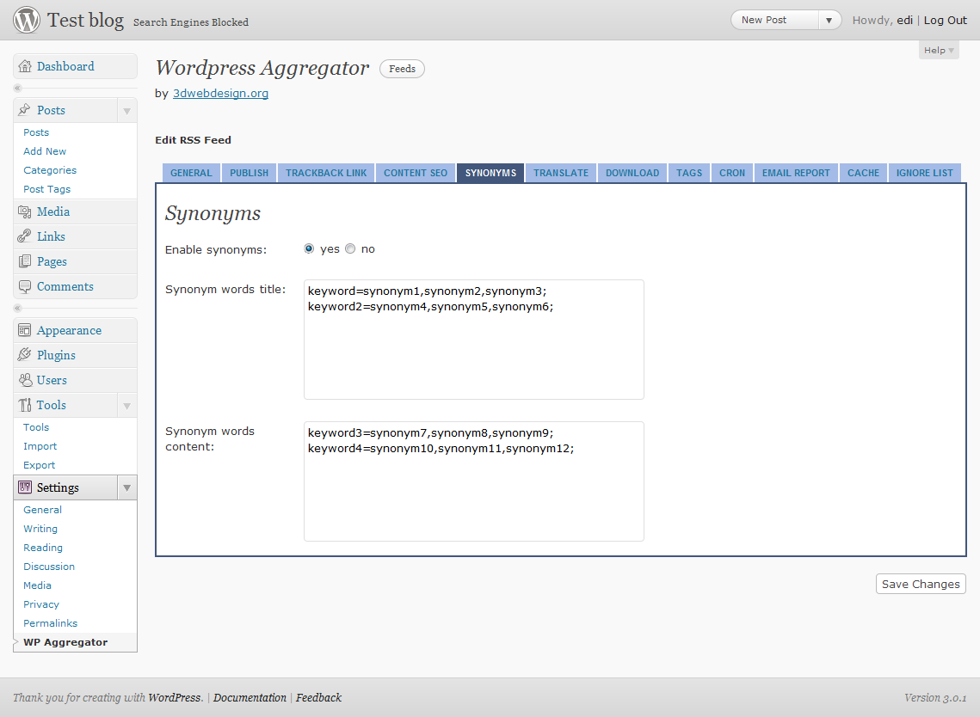The image size is (980, 717).
Task: Open WP Aggregator settings page
Action: tap(65, 642)
